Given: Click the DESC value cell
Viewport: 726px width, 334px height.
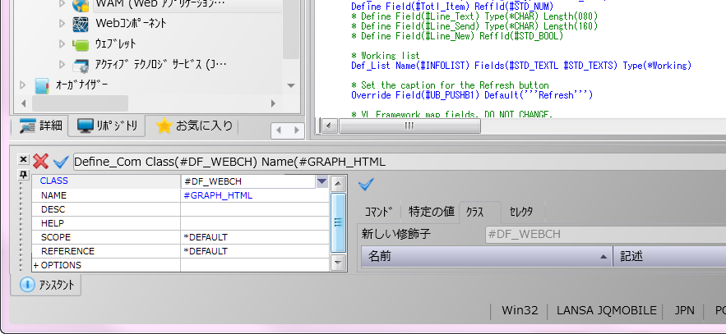Looking at the screenshot, I should point(255,209).
